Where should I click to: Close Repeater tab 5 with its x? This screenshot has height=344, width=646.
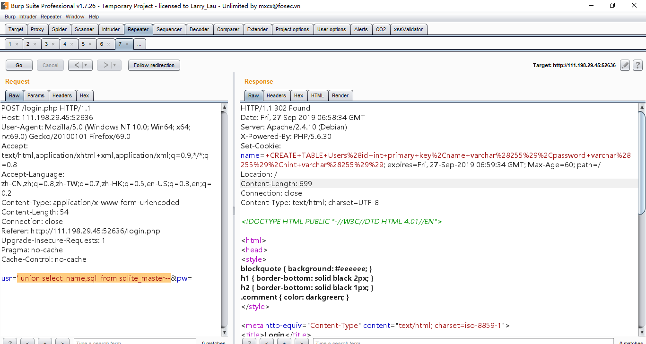[x=90, y=44]
